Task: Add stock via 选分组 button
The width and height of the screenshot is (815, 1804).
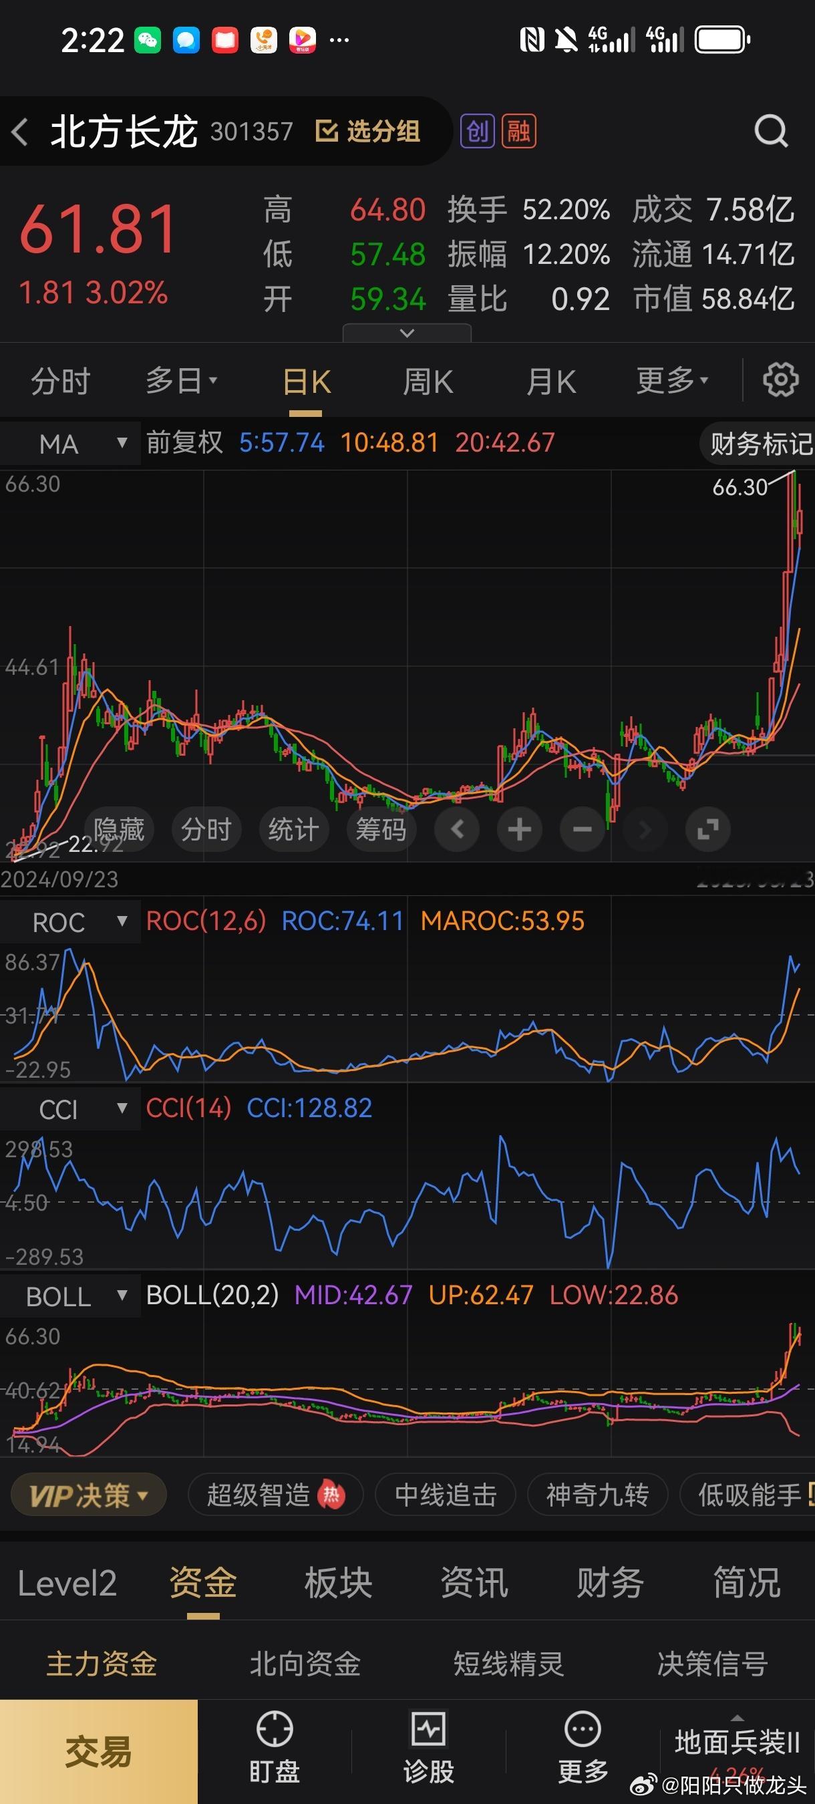Action: click(x=367, y=131)
